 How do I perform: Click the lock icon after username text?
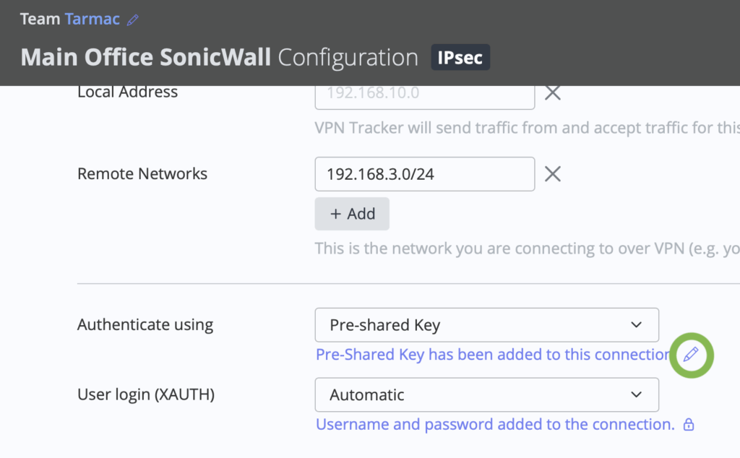(x=689, y=425)
